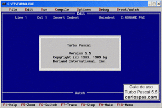Open the Compile menu
Image resolution: width=162 pixels, height=108 pixels.
point(62,10)
